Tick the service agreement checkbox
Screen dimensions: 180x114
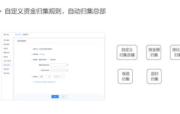pos(34,82)
